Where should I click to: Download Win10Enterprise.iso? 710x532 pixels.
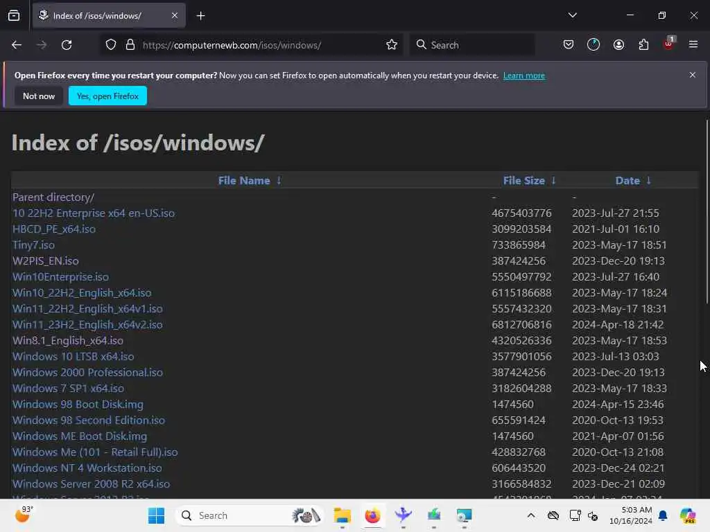[x=60, y=277]
